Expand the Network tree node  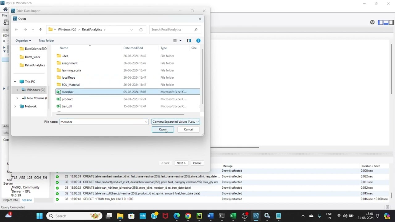click(x=15, y=106)
